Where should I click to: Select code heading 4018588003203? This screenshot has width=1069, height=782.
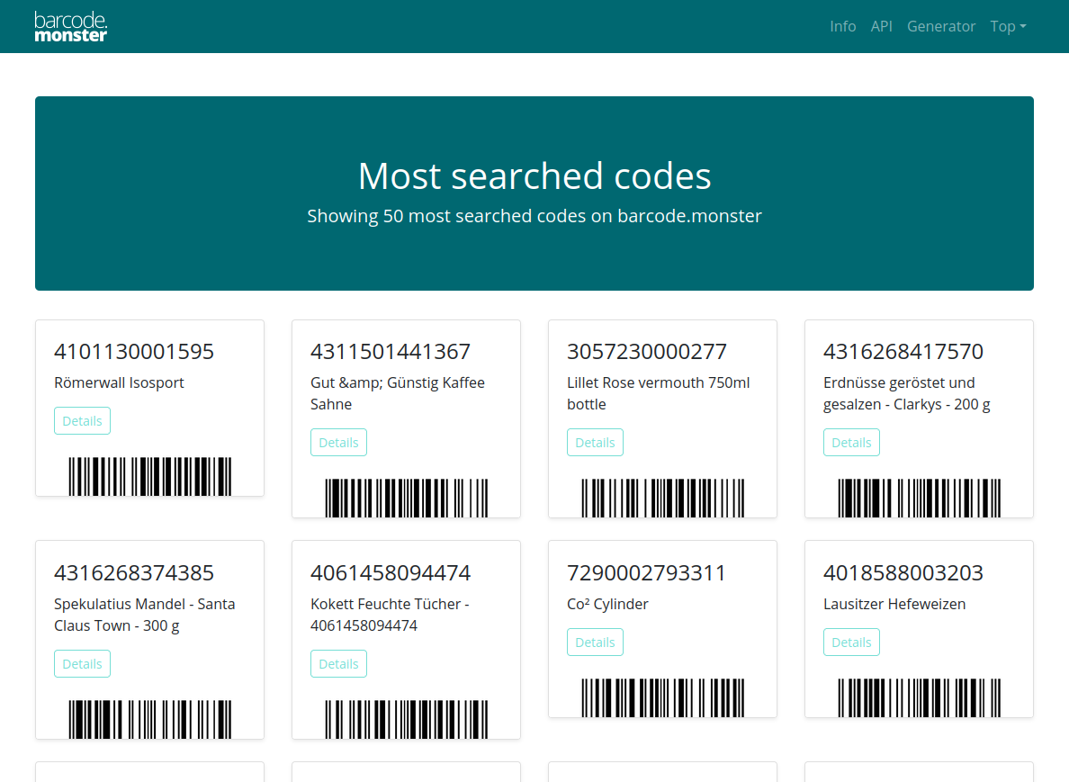903,573
